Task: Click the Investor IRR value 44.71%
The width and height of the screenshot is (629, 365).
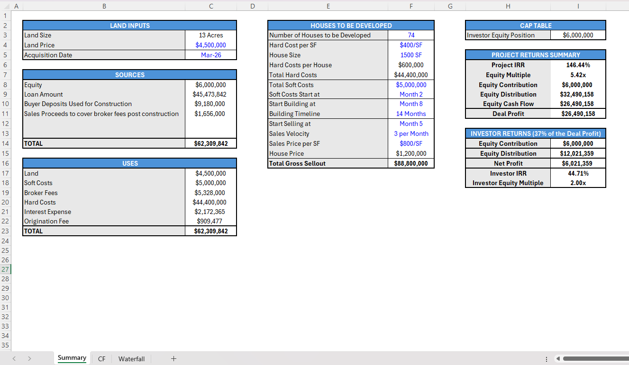Action: (578, 173)
